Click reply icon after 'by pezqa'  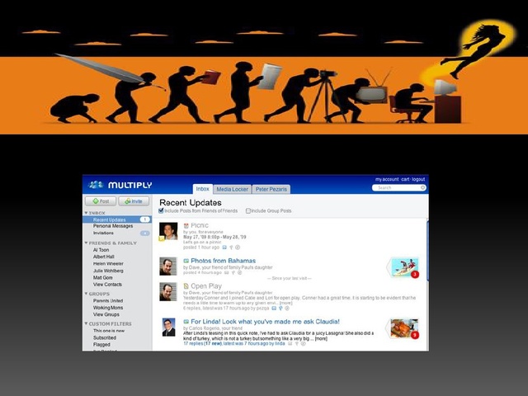tap(274, 308)
